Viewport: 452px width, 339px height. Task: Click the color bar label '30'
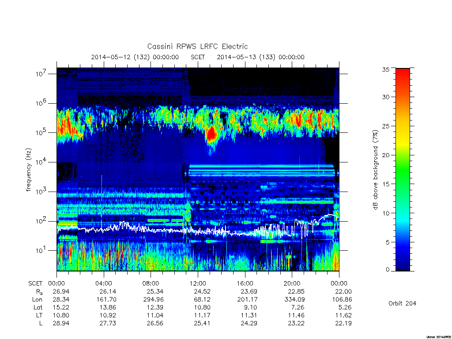pyautogui.click(x=386, y=97)
